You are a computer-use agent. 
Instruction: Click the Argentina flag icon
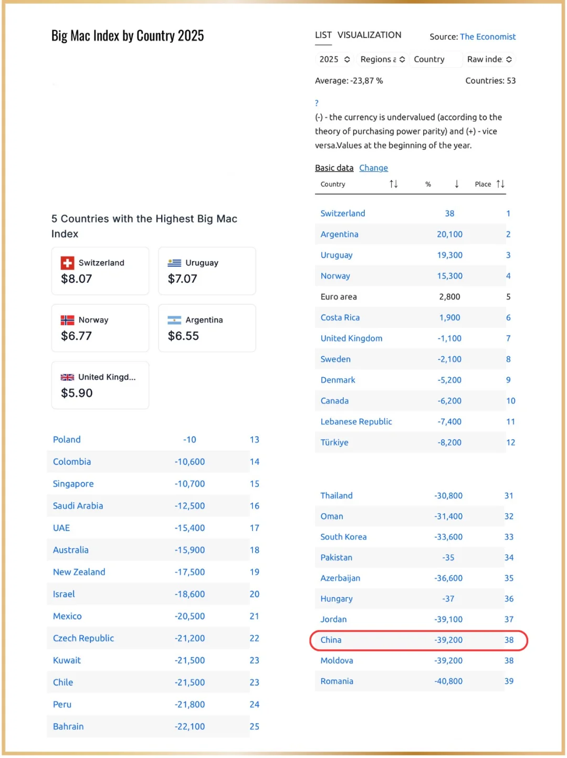(x=174, y=320)
